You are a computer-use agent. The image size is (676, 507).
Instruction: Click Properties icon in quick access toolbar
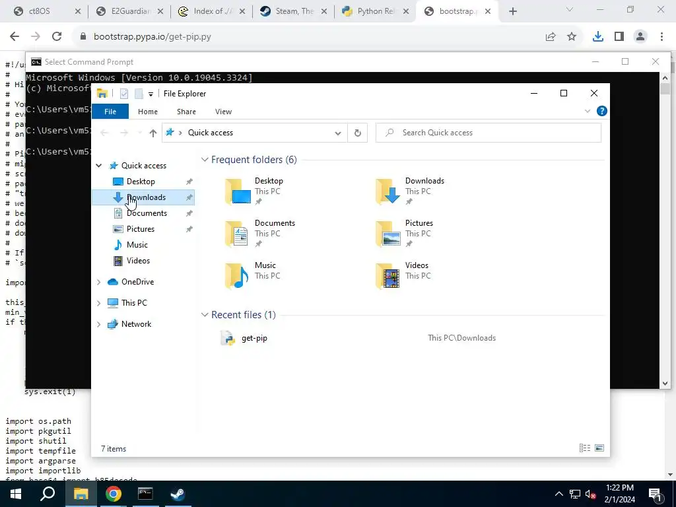124,94
